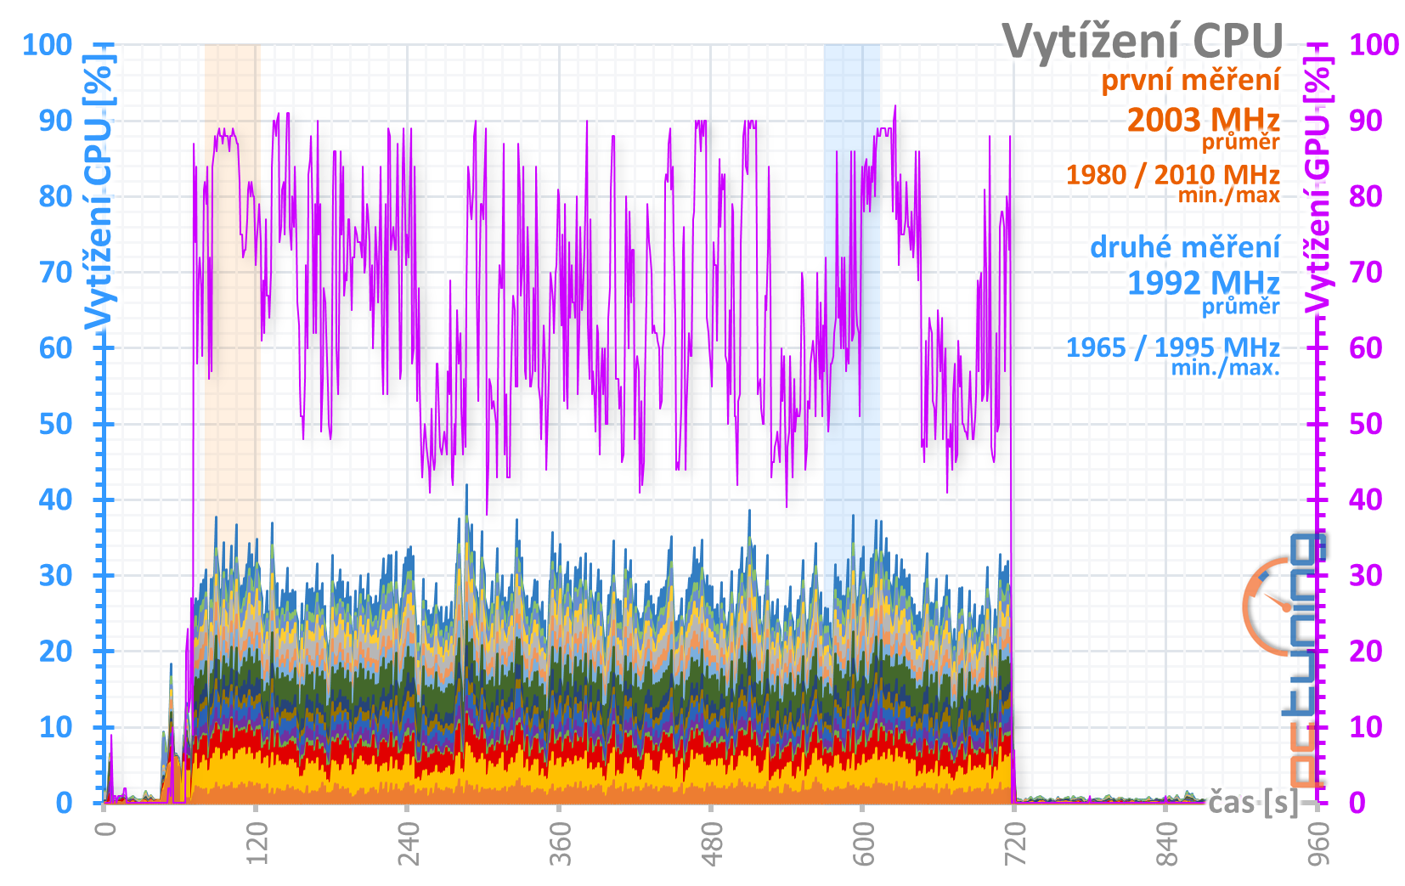Click the magenta 10 on the GPU axis
The image size is (1405, 886).
point(1366,727)
